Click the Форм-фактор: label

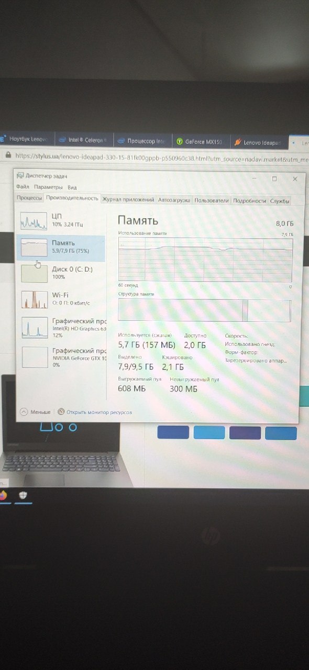241,352
